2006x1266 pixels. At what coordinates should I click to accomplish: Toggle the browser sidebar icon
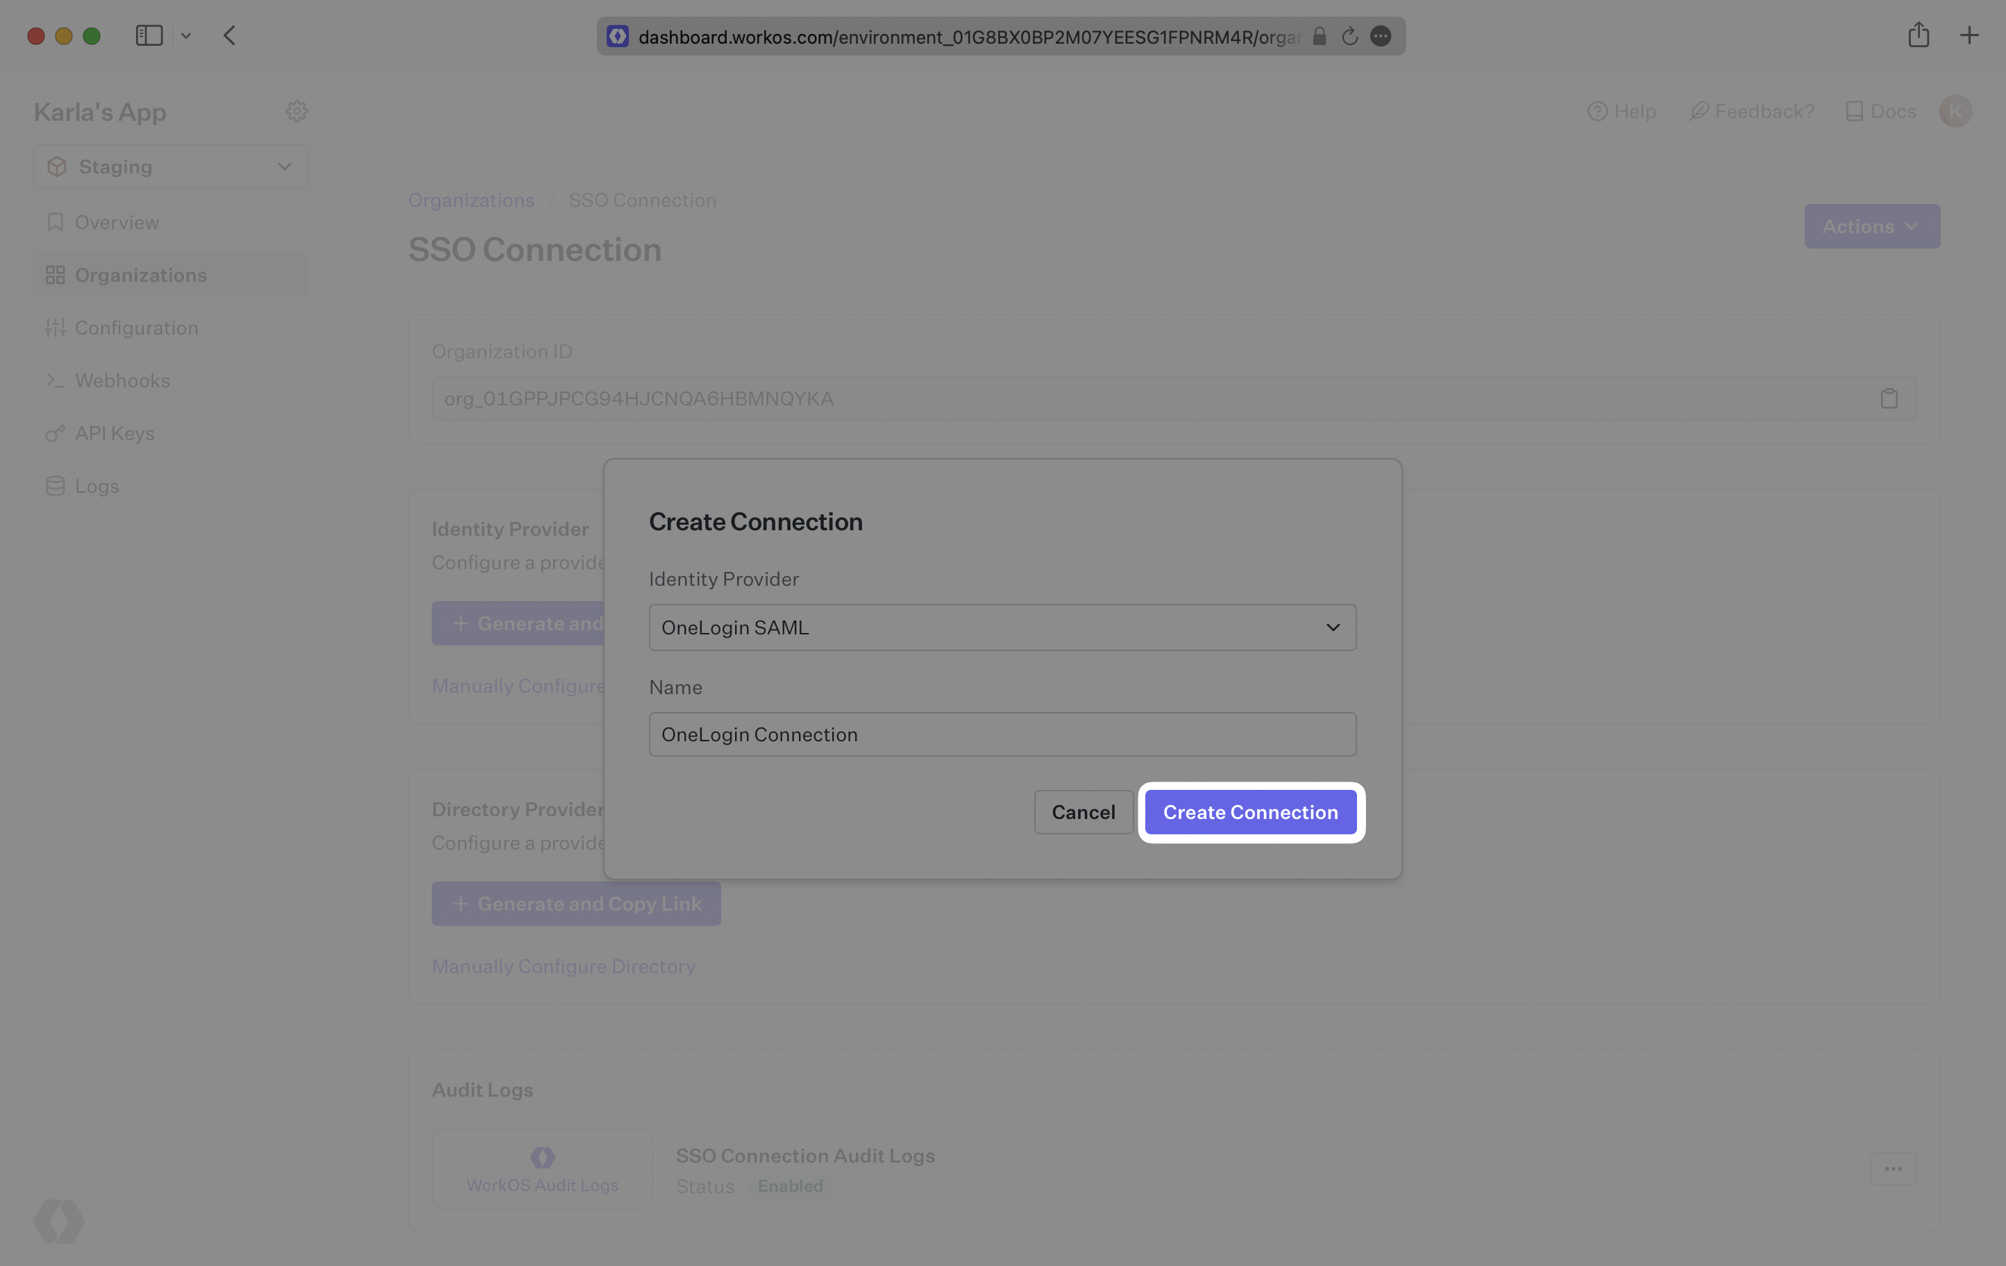pyautogui.click(x=149, y=36)
